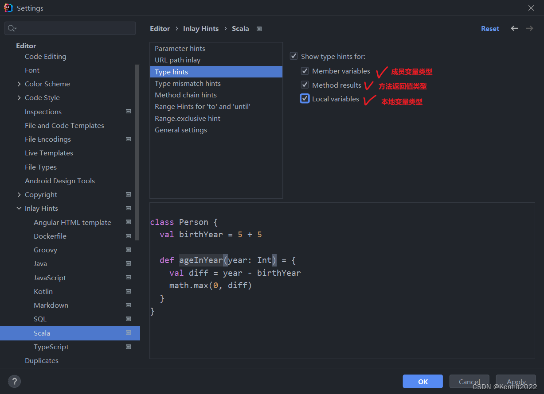544x394 pixels.
Task: Click the OK button
Action: pyautogui.click(x=423, y=382)
